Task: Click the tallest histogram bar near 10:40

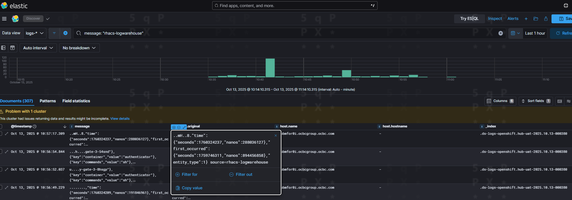Action: [x=270, y=68]
